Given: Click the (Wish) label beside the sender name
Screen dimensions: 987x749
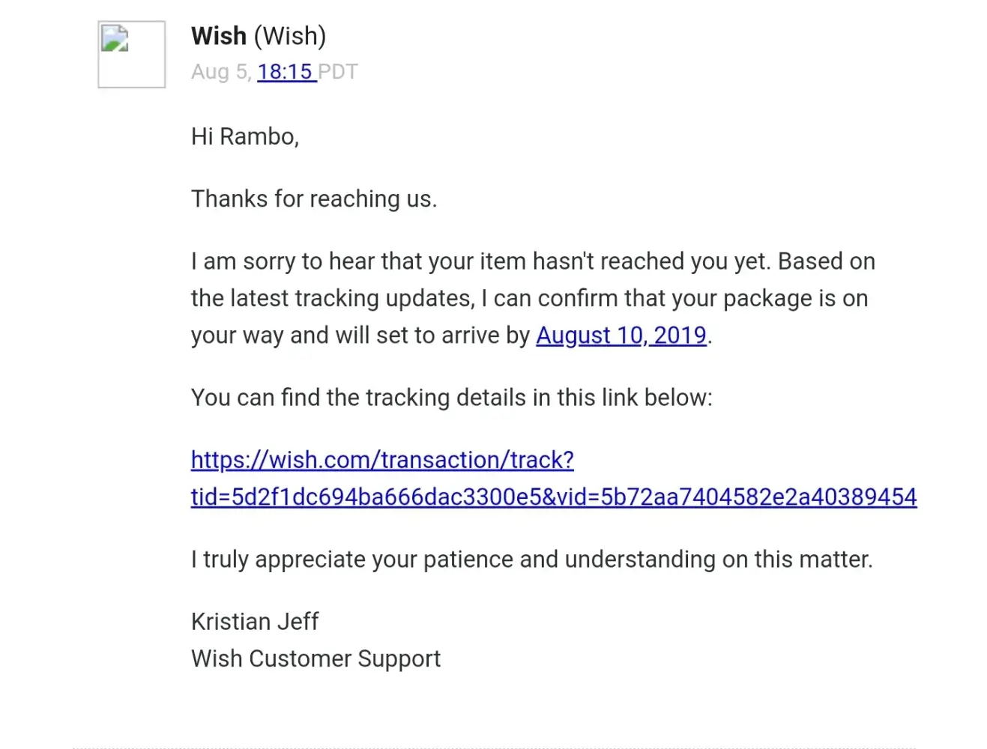Looking at the screenshot, I should tap(290, 36).
